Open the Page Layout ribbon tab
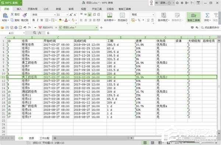221x145 pixels. 32,9
